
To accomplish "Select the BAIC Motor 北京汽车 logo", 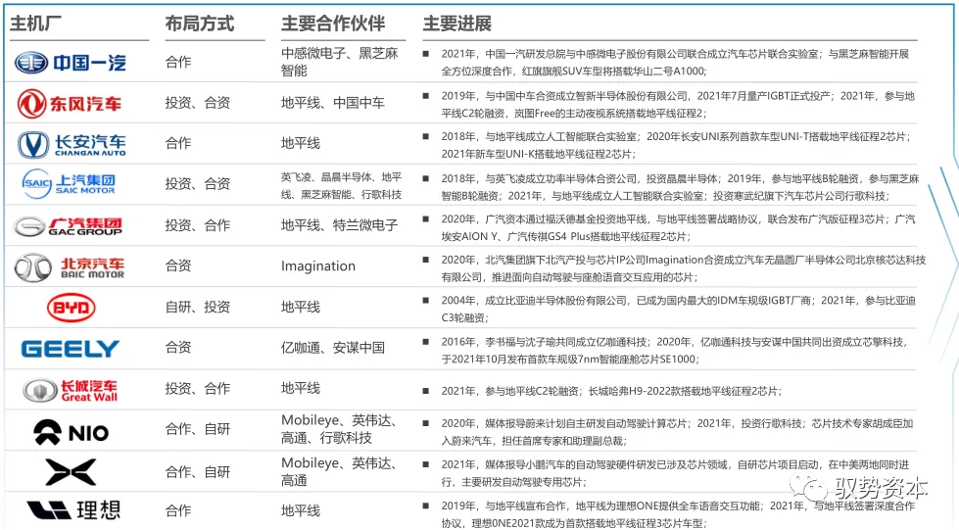I will click(70, 266).
